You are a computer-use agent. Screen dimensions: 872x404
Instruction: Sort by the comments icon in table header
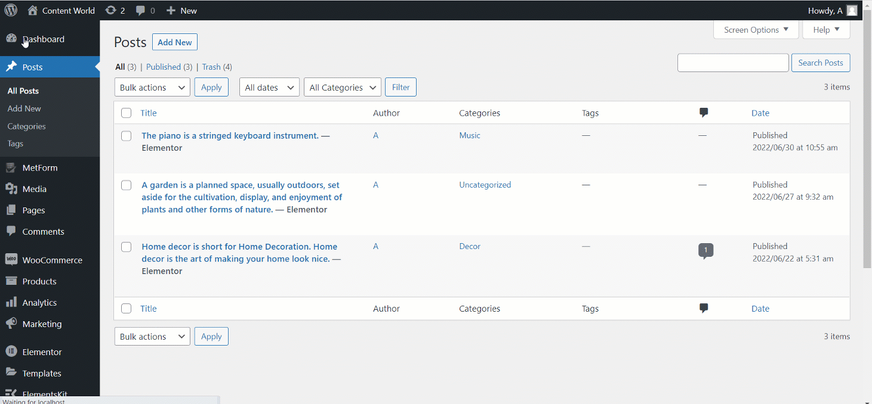[704, 113]
